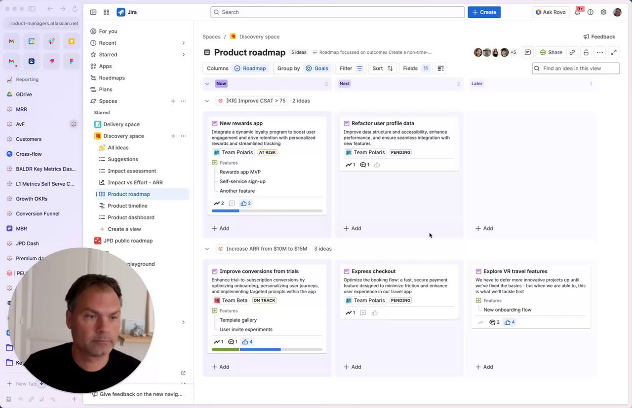
Task: Click the ON TRACK status label
Action: (264, 301)
